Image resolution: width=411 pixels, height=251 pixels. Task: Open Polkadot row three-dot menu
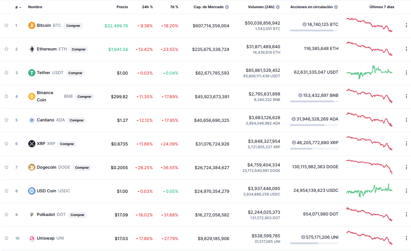(406, 214)
